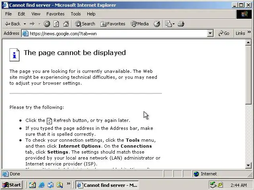This screenshot has height=190, width=254.
Task: Click the 2:44 AM system clock
Action: [x=239, y=185]
